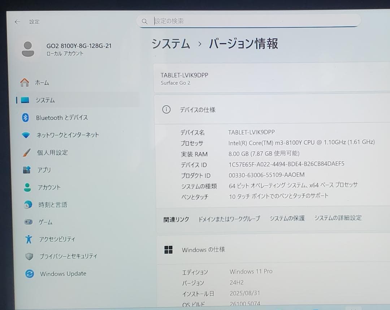Open アカウント settings
This screenshot has height=310, width=390.
[49, 187]
